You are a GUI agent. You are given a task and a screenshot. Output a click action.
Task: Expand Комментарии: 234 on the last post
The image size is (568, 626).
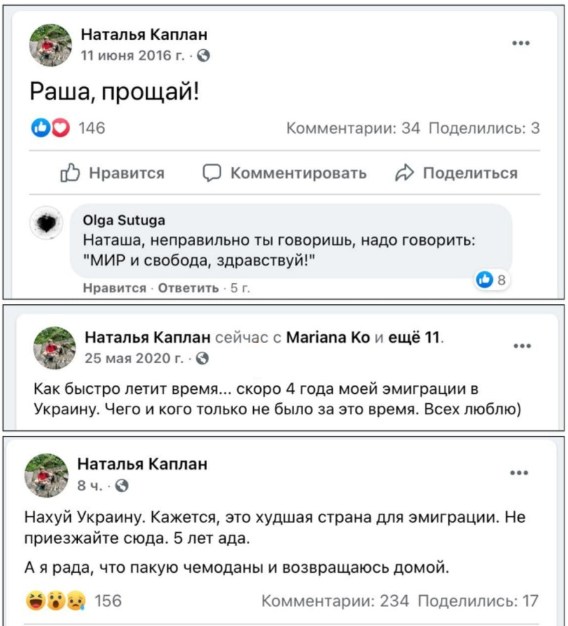tap(335, 601)
